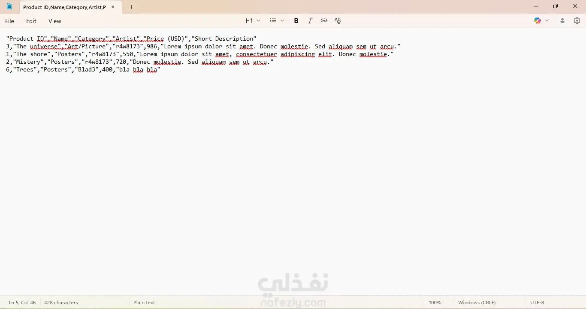Click the price value 986
Image resolution: width=586 pixels, height=309 pixels.
[x=152, y=47]
